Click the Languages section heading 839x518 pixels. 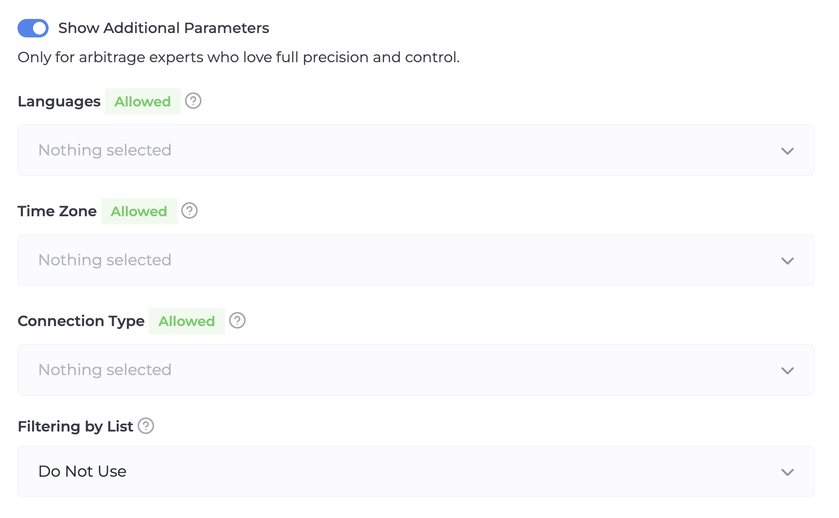coord(59,102)
